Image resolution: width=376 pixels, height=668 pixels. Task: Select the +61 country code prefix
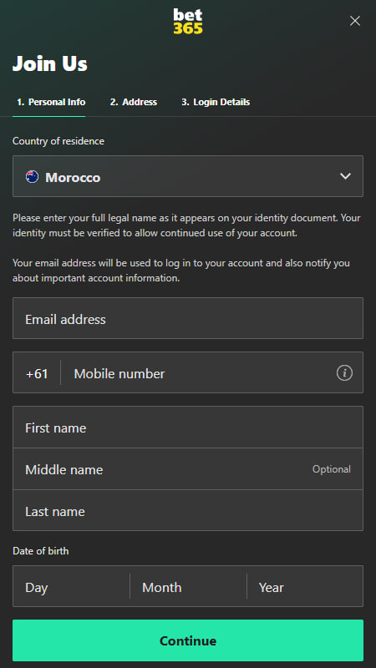click(x=37, y=373)
